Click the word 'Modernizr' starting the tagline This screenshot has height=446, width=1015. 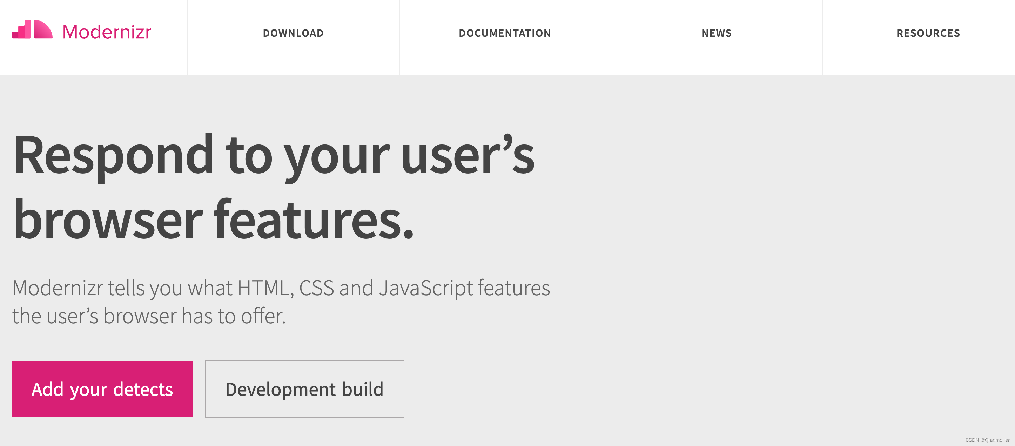58,288
